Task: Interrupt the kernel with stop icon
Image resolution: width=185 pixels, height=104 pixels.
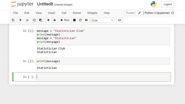Action: [x=74, y=20]
